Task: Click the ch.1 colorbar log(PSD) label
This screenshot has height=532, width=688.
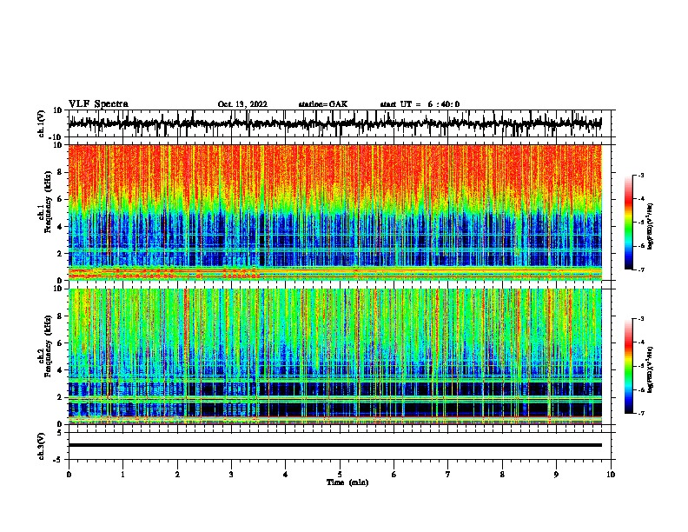Action: point(651,226)
